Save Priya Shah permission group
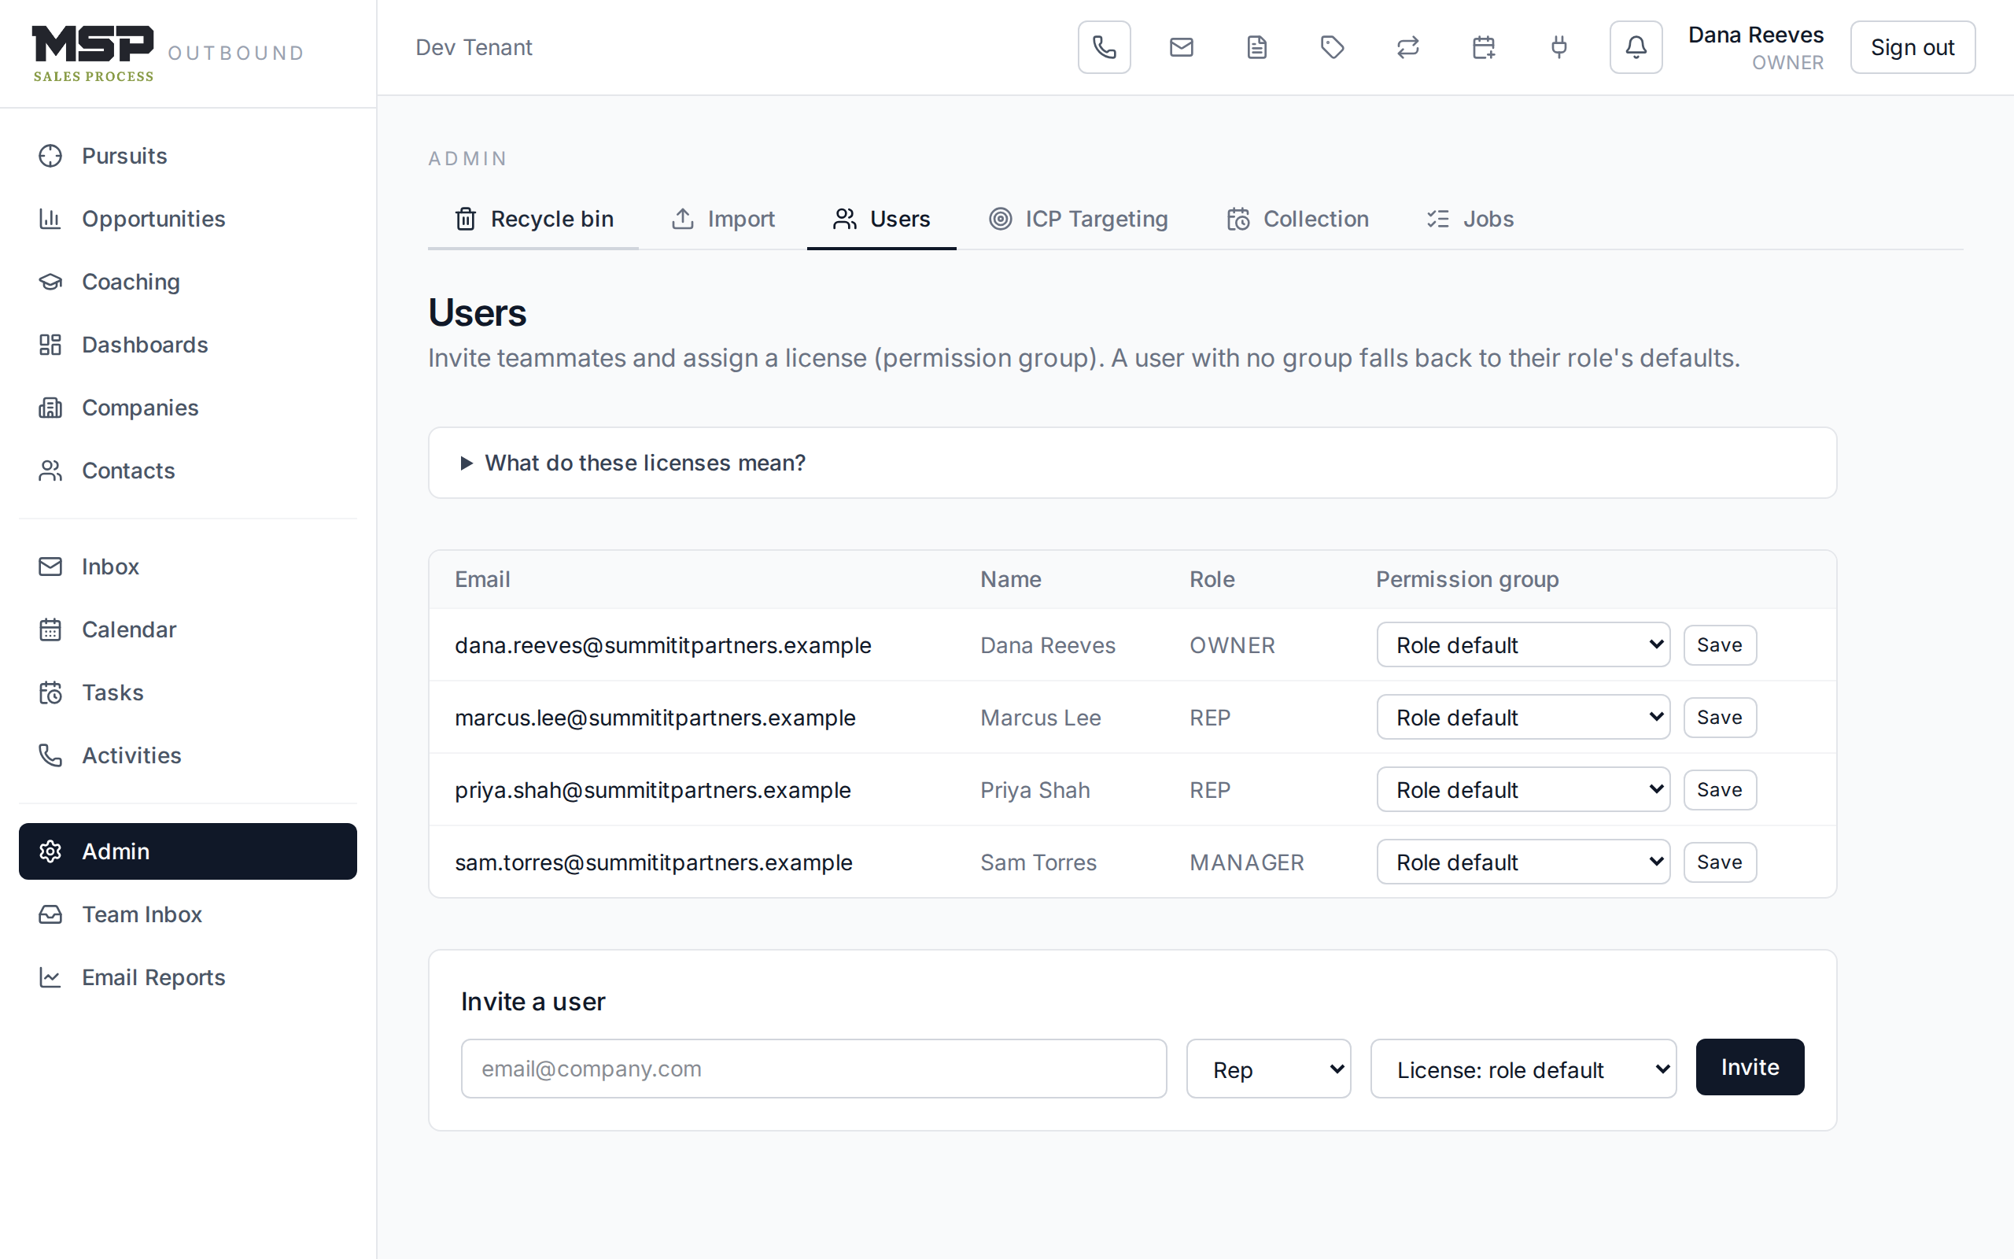Image resolution: width=2014 pixels, height=1259 pixels. click(x=1720, y=789)
